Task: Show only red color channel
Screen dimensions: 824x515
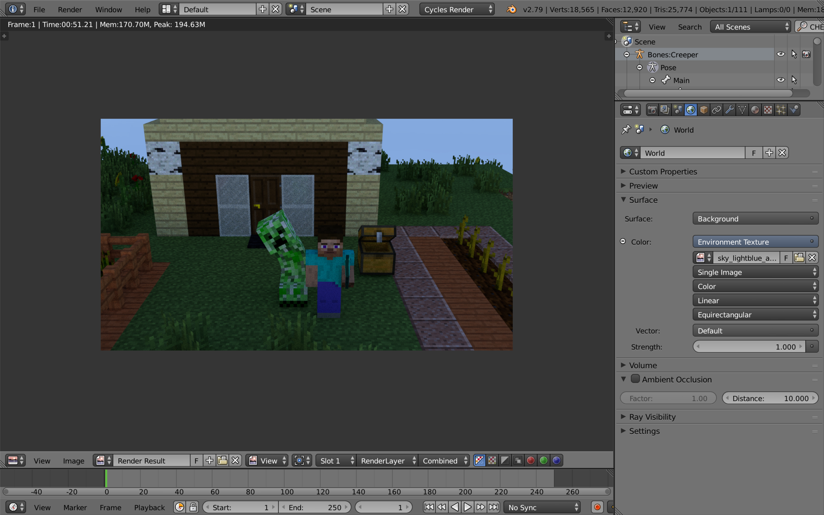Action: point(531,460)
